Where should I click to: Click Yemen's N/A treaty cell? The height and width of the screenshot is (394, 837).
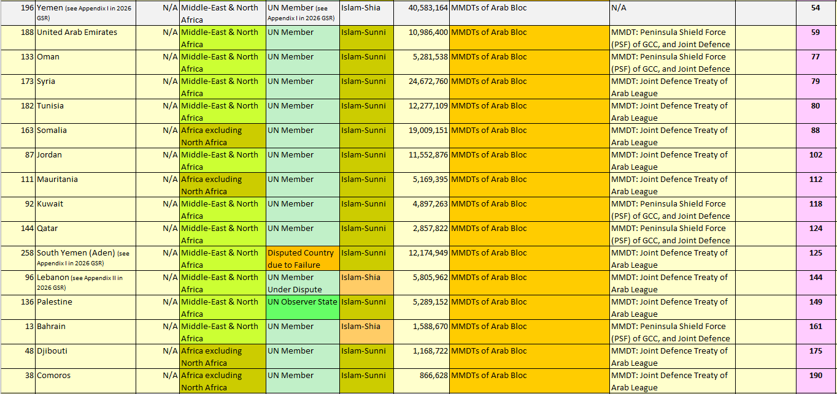tap(673, 13)
